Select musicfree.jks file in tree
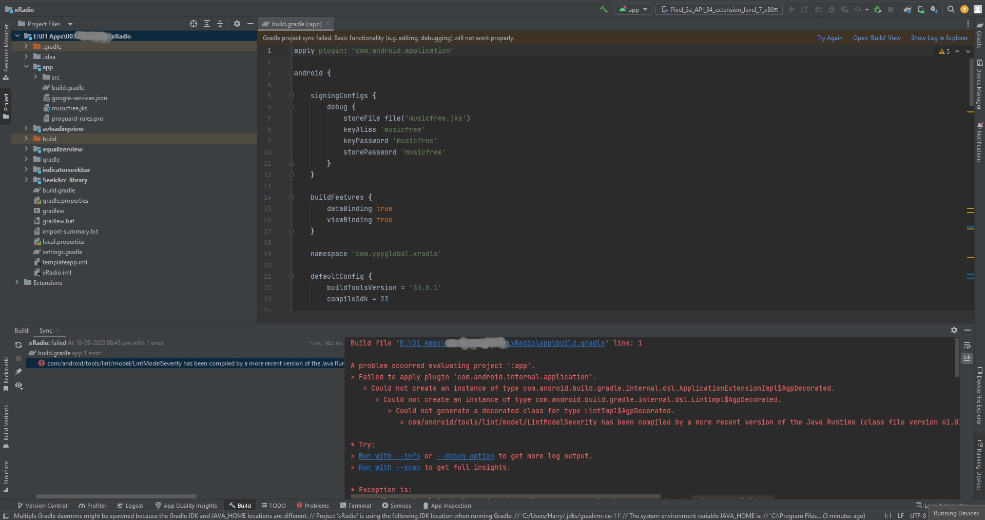 (69, 108)
